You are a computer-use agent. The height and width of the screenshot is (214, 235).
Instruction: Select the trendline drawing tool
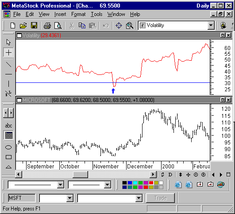[8, 64]
